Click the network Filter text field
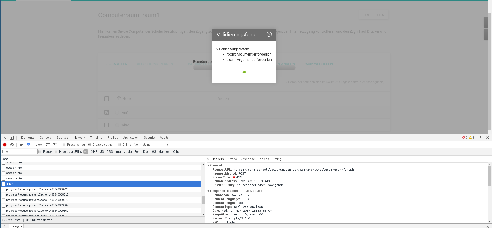The width and height of the screenshot is (492, 228). 19,151
